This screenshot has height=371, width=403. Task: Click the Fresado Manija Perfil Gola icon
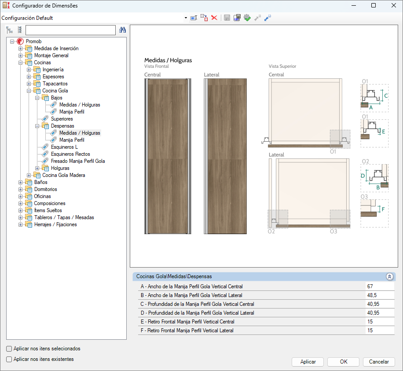pyautogui.click(x=45, y=161)
